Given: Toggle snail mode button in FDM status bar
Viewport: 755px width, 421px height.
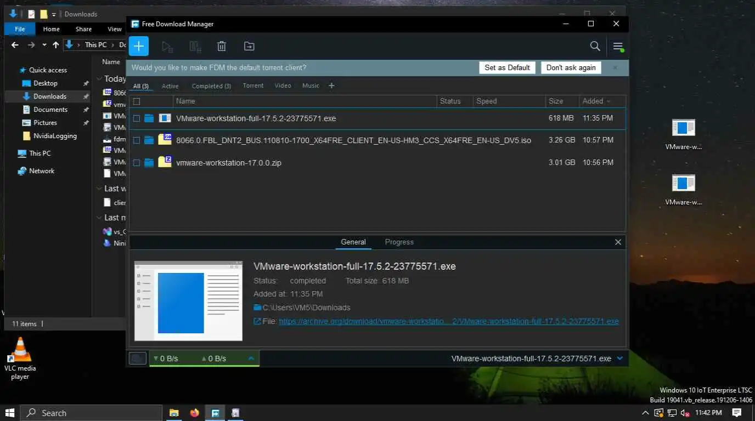Looking at the screenshot, I should pos(137,359).
